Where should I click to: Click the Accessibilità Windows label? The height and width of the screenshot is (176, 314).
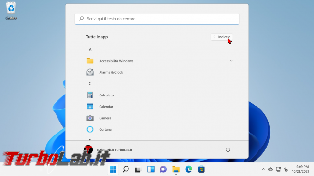coord(116,61)
